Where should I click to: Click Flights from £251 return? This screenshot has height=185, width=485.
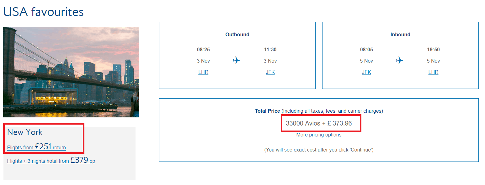(36, 147)
